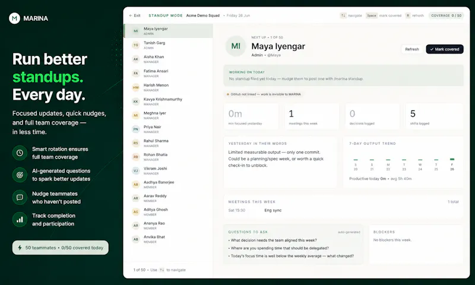This screenshot has width=475, height=285.
Task: Click the 1 meetings this week card
Action: [311, 116]
